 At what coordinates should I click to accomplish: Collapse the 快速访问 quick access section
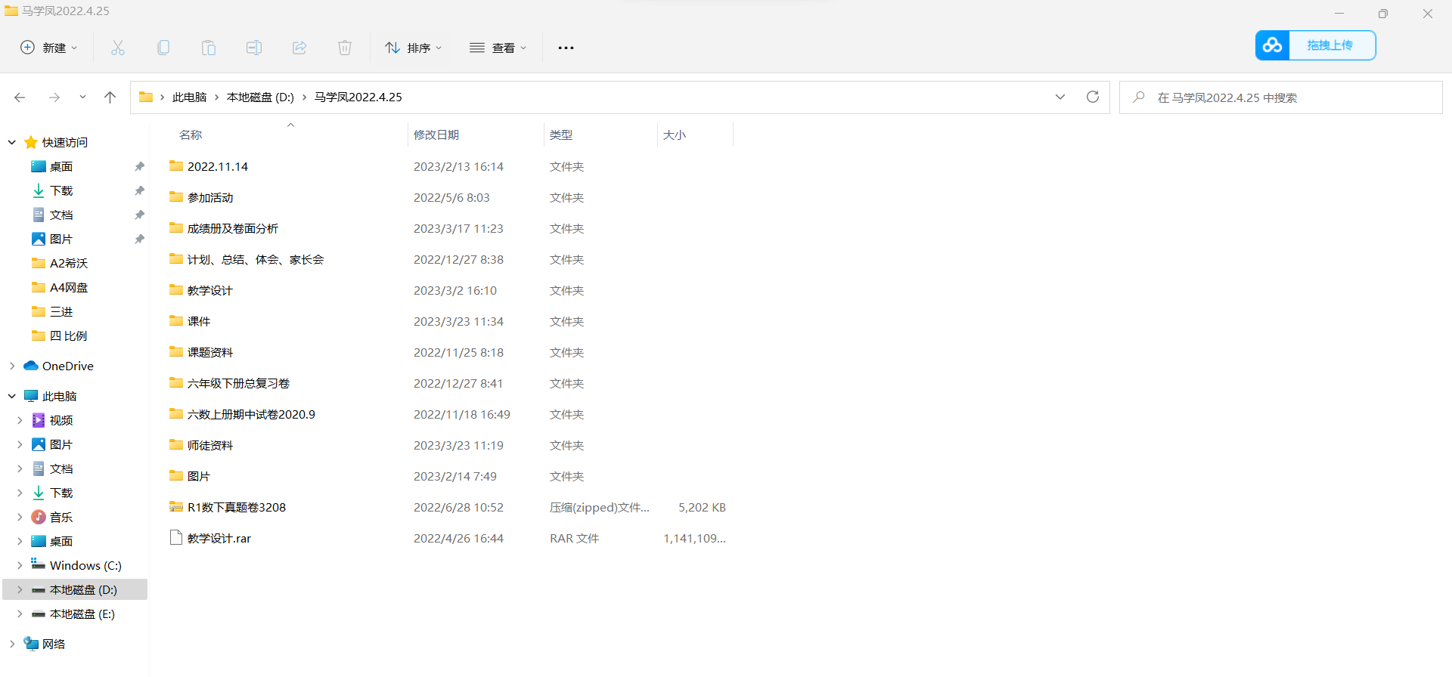tap(12, 142)
